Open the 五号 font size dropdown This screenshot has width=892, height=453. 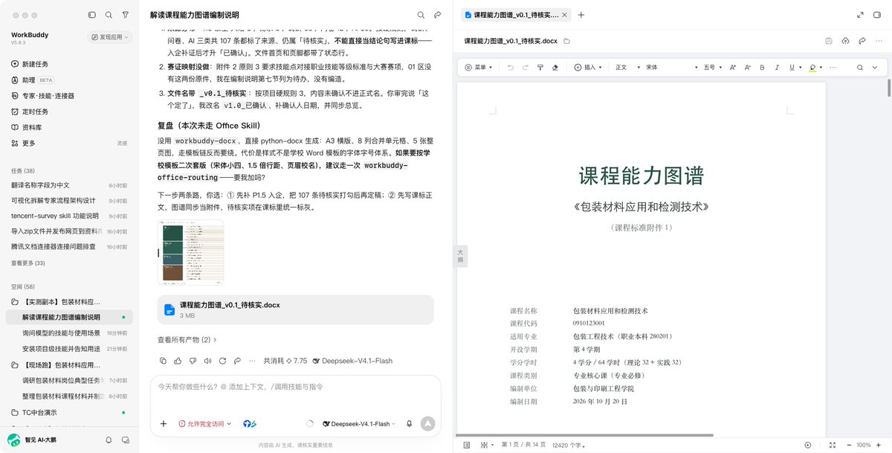(713, 67)
